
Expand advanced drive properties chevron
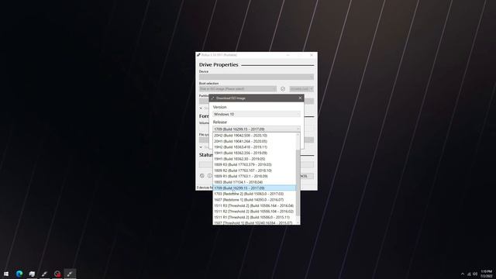point(201,108)
